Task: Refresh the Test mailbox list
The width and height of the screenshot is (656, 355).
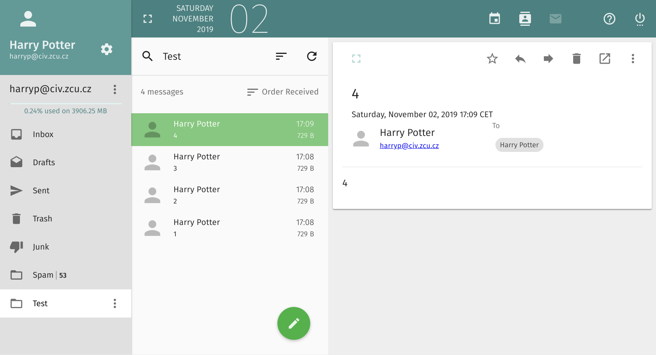Action: [311, 57]
